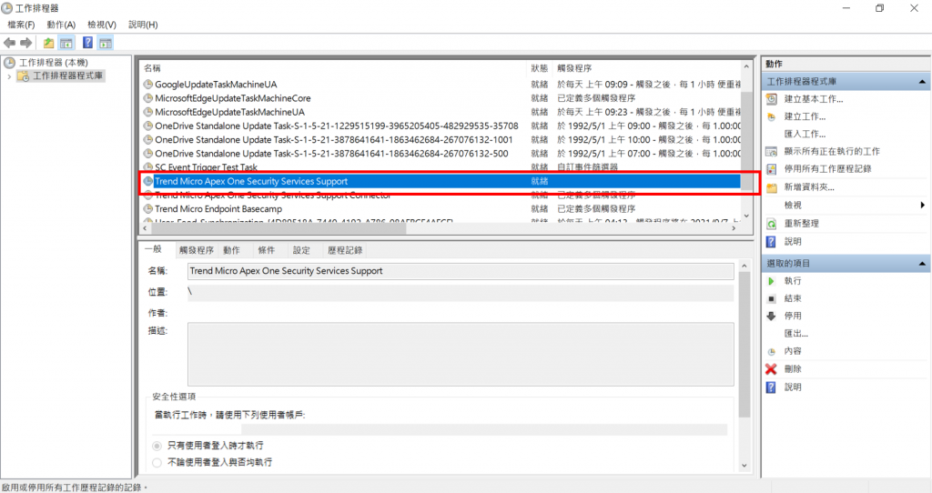Click the 描述 description text area
Viewport: 932px width, 493px height.
tap(461, 354)
